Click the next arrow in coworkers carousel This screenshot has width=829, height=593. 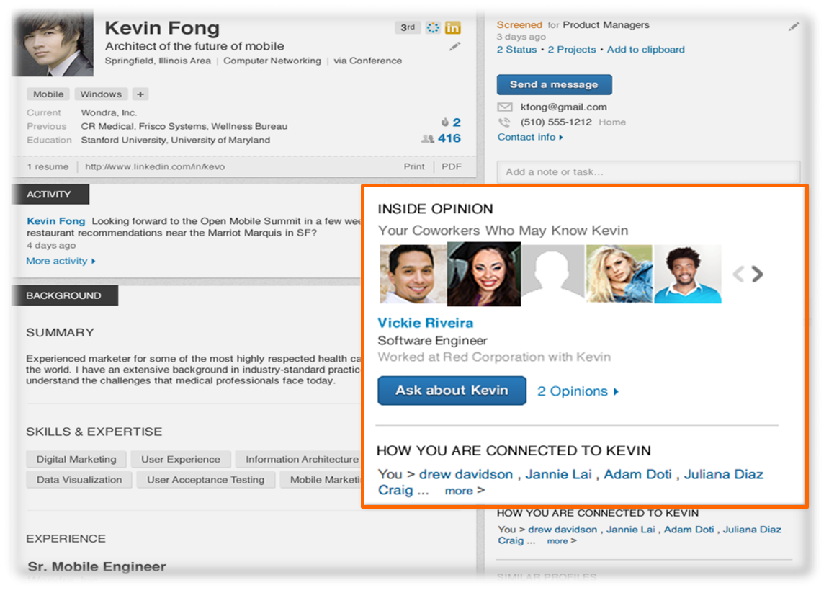(757, 274)
